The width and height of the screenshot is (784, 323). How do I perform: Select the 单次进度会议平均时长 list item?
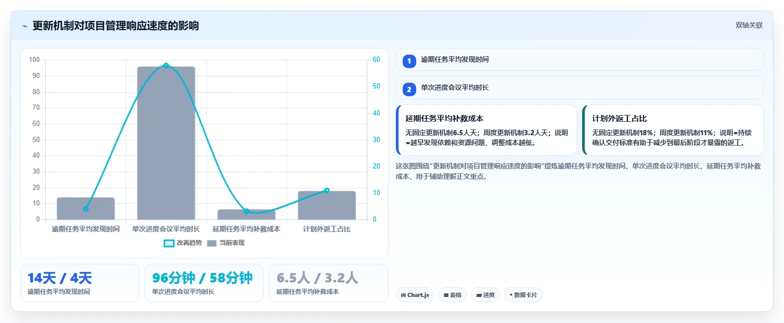coord(580,88)
